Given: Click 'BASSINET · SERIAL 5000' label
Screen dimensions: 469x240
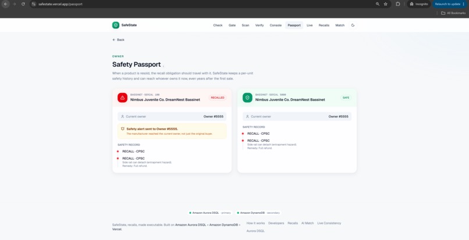Looking at the screenshot, I should (x=271, y=95).
